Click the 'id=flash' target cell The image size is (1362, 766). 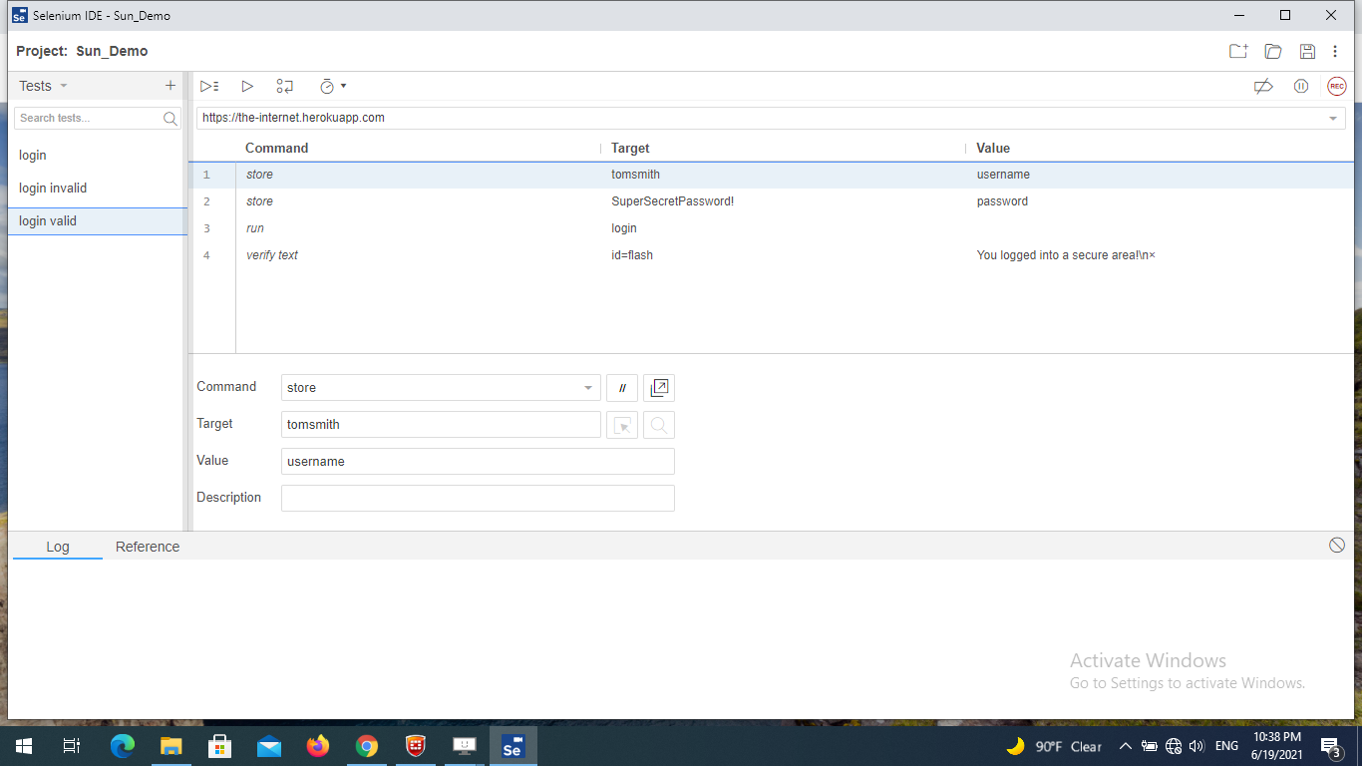632,255
